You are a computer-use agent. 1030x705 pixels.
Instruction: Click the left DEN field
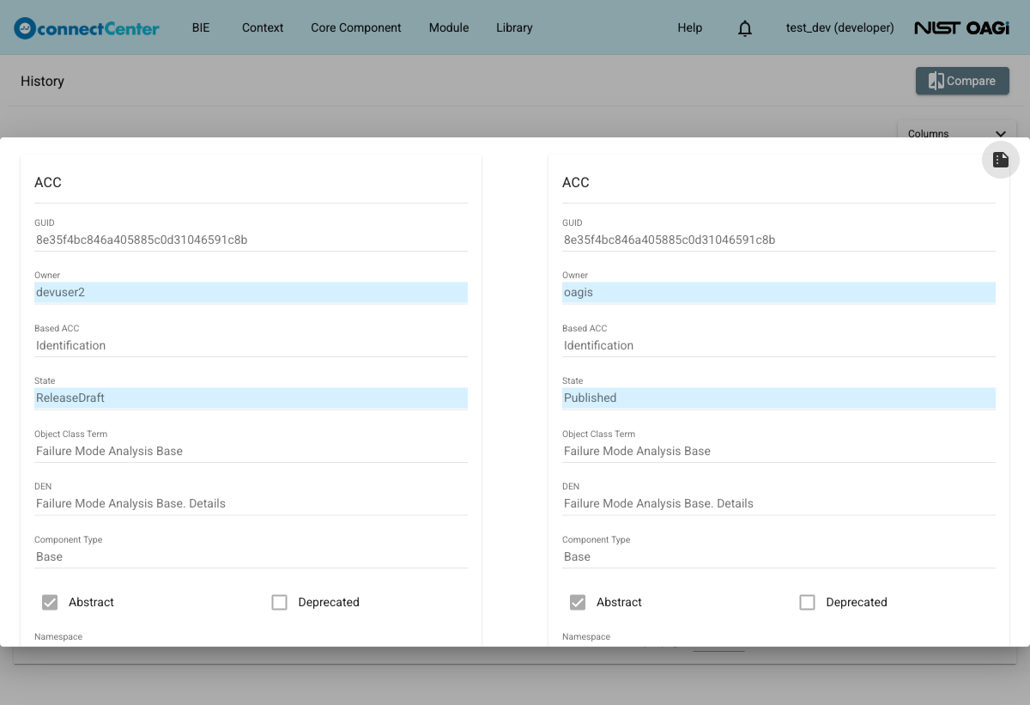coord(251,504)
